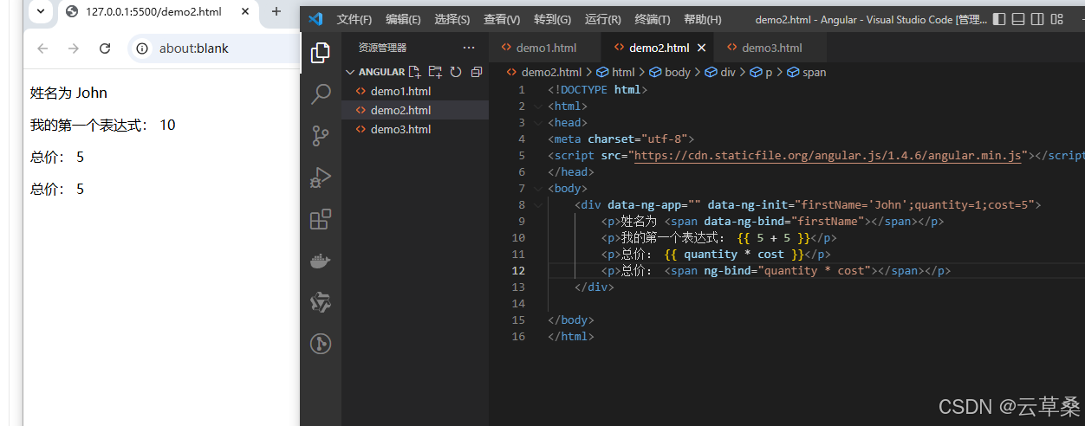The width and height of the screenshot is (1085, 426).
Task: Open the Explorer view in activity bar
Action: pyautogui.click(x=321, y=53)
